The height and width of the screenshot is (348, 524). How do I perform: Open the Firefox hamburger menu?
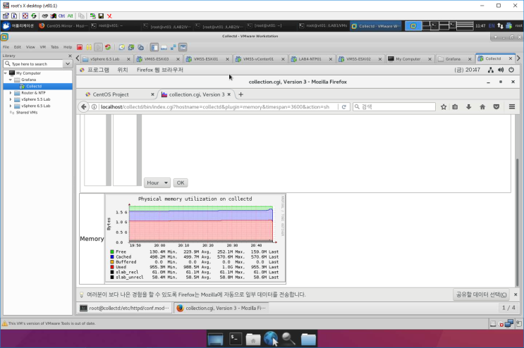tap(511, 107)
